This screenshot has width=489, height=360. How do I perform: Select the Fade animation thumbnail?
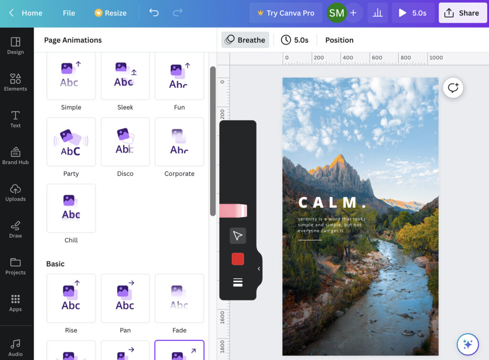click(179, 298)
